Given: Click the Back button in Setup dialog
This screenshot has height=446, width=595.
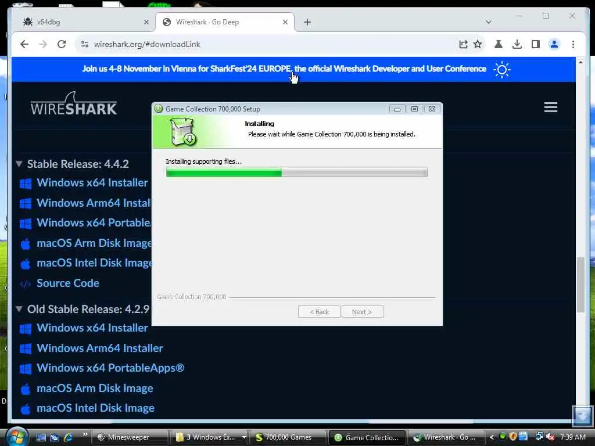Looking at the screenshot, I should (319, 312).
